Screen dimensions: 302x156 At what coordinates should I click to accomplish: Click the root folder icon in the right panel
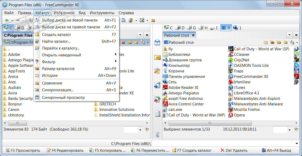[285, 42]
